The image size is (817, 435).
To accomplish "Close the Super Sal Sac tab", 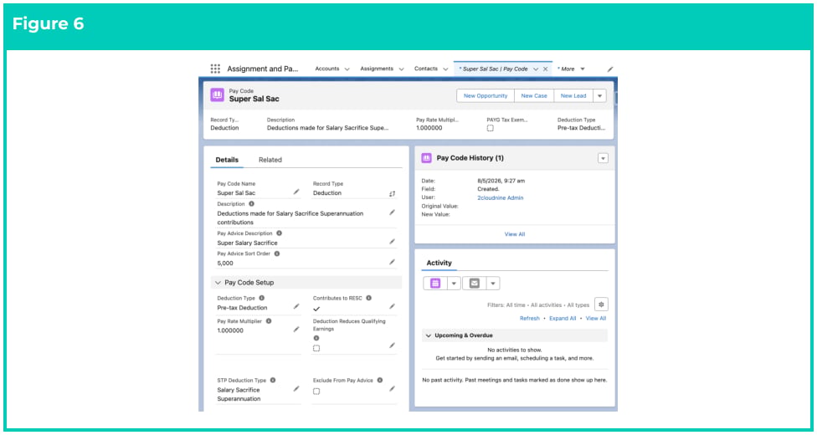I will [x=546, y=69].
